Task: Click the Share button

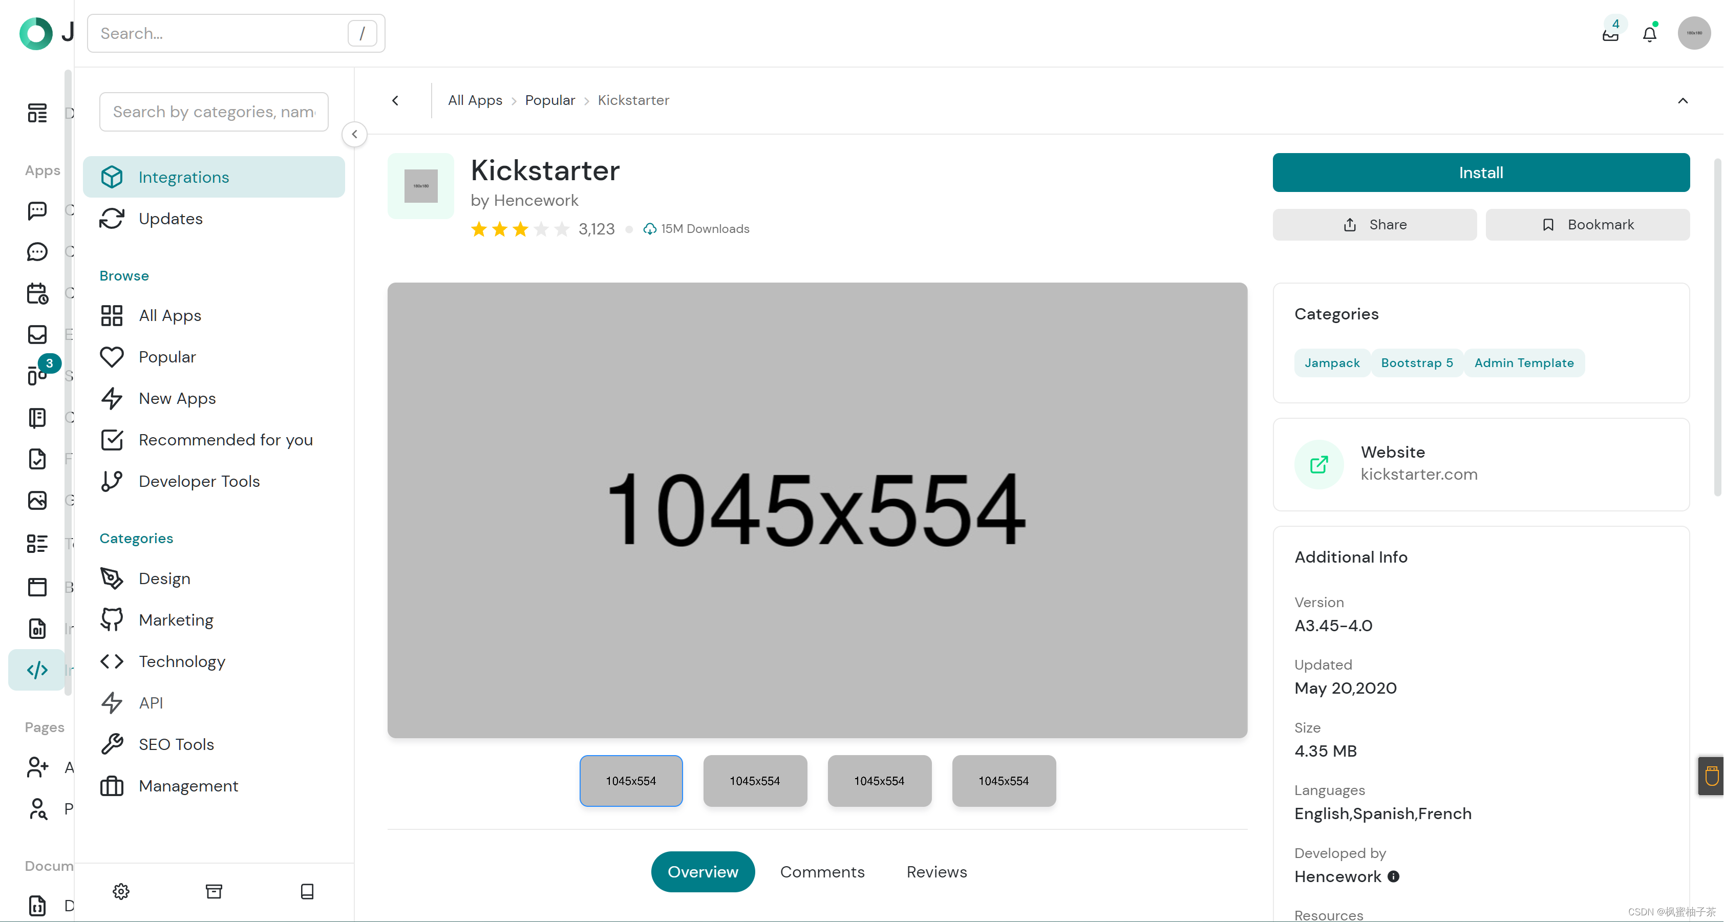Action: pos(1375,225)
